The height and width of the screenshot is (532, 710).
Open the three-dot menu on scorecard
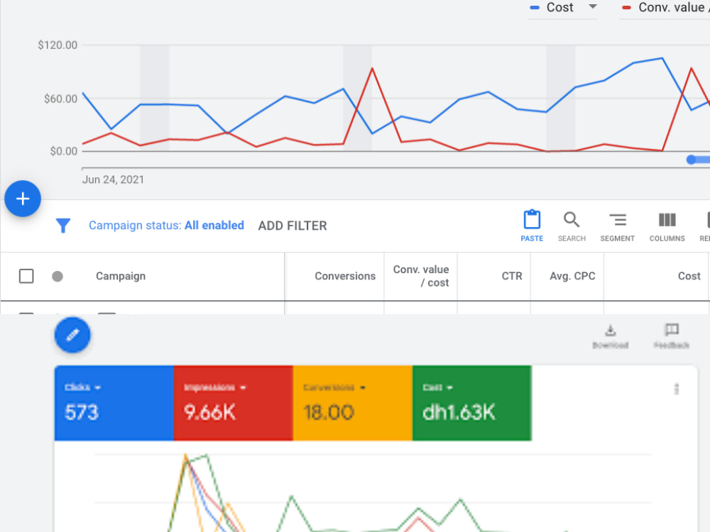coord(677,389)
